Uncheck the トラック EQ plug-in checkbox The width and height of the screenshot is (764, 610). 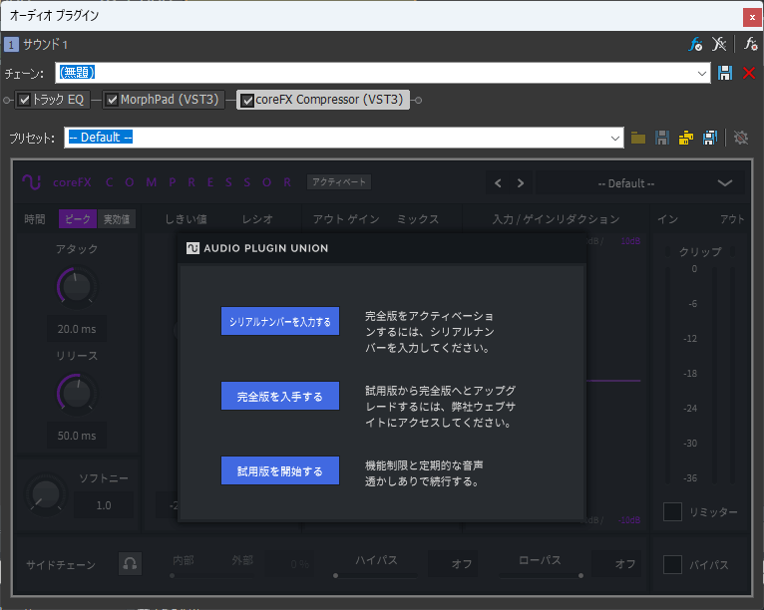click(25, 100)
